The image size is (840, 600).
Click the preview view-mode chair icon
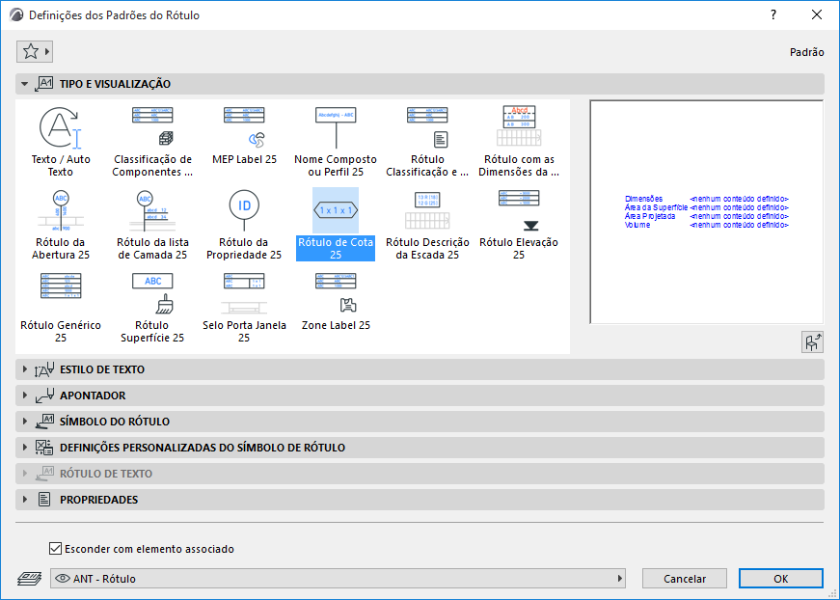click(x=812, y=342)
